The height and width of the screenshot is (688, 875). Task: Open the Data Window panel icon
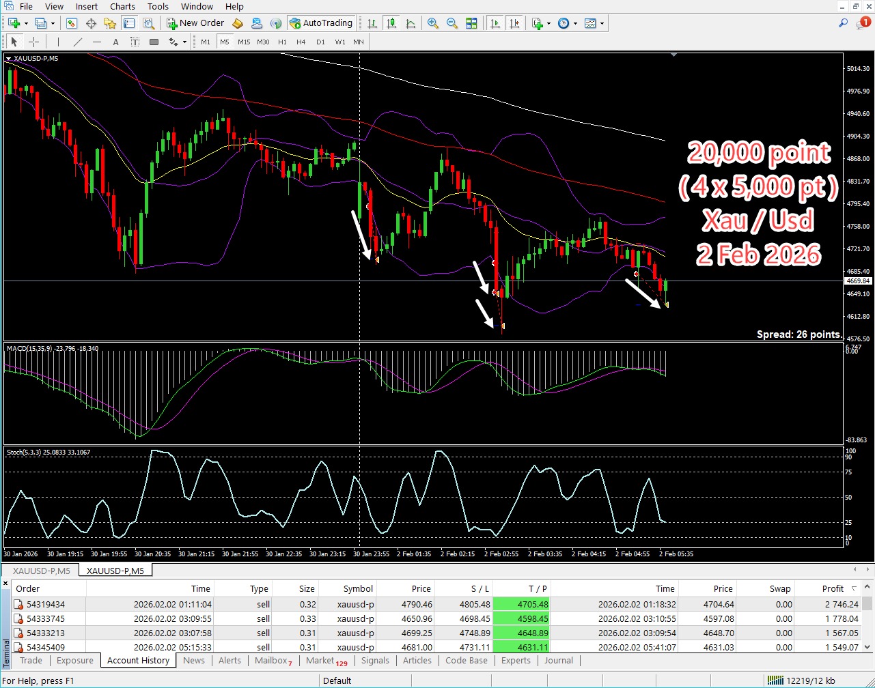(91, 23)
